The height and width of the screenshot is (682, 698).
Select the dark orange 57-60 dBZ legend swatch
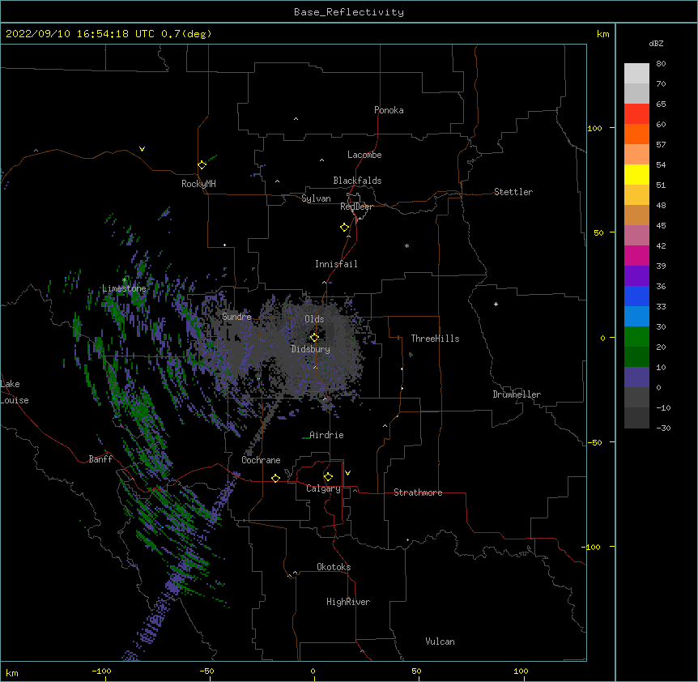(x=636, y=134)
